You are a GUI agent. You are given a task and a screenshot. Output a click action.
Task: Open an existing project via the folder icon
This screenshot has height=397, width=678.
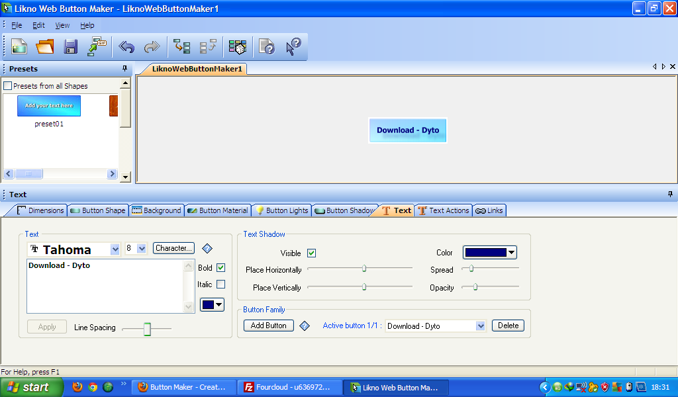click(44, 46)
